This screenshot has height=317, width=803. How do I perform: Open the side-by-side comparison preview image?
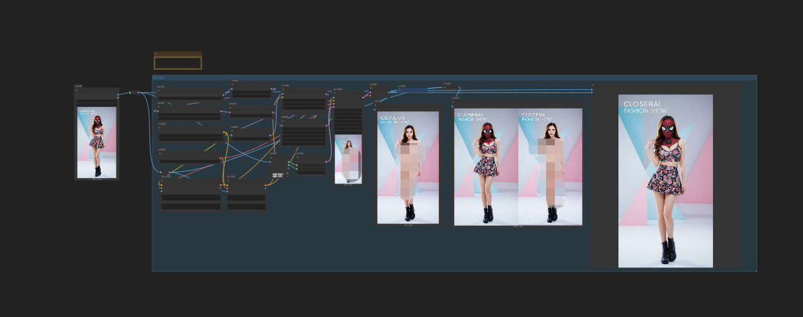[518, 167]
